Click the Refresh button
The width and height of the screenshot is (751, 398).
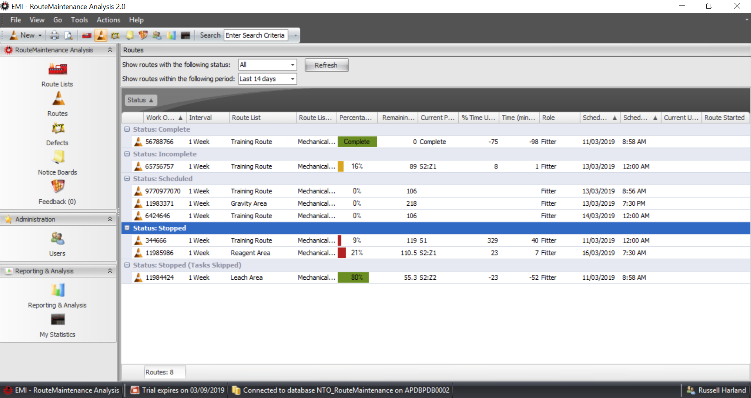coord(326,65)
